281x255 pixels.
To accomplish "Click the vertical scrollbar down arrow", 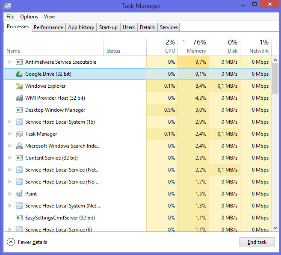I will 275,229.
